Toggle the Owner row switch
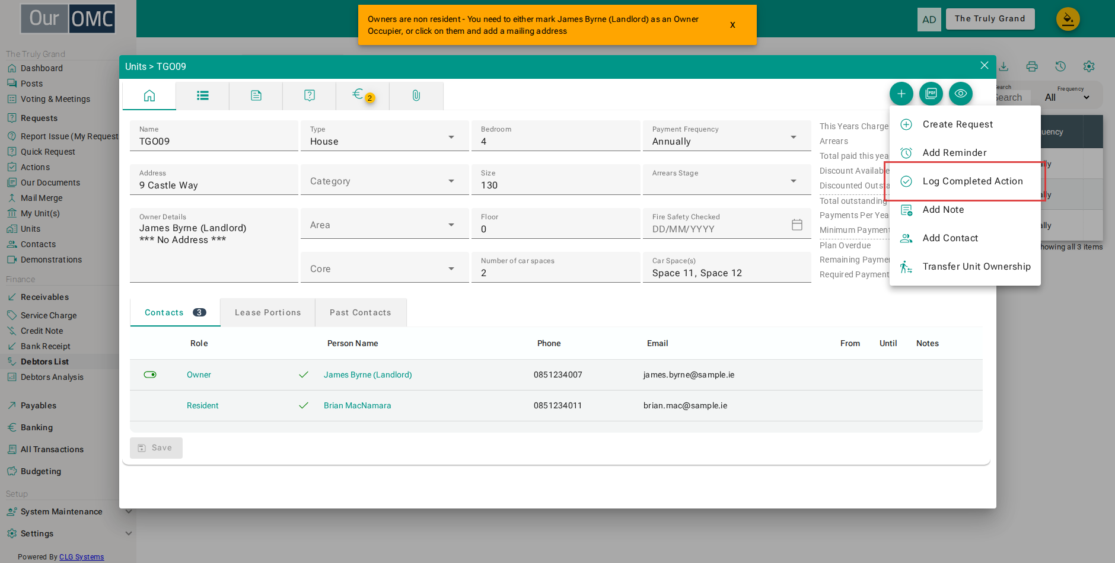Screen dimensions: 1115x563 pyautogui.click(x=150, y=375)
